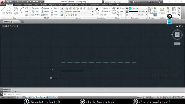The width and height of the screenshot is (185, 104).
Task: Click the Linear dimension tool
Action: (104, 8)
